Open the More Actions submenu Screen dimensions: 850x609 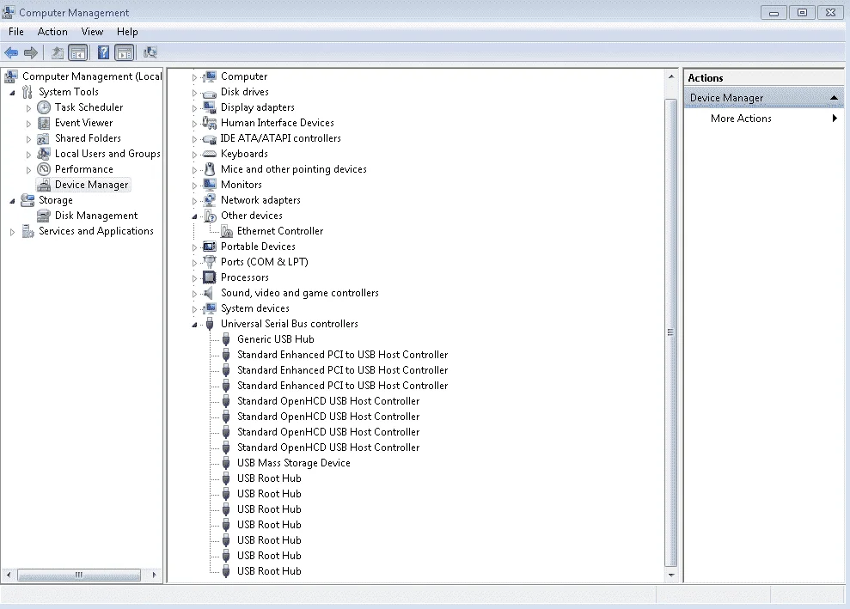coord(764,119)
